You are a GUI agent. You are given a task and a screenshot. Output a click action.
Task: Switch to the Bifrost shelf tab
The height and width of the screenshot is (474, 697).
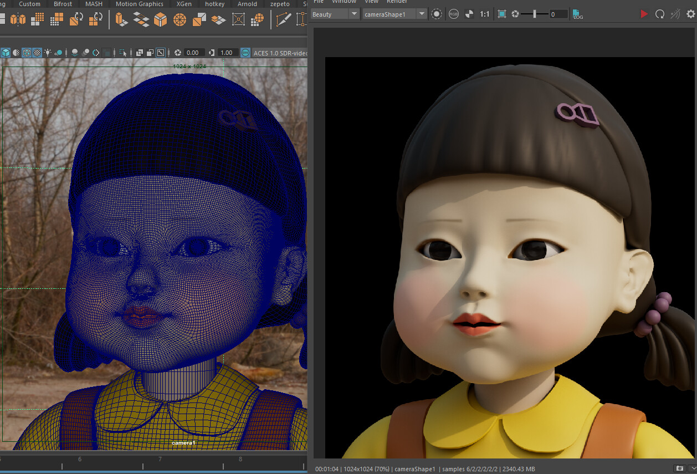[x=63, y=4]
